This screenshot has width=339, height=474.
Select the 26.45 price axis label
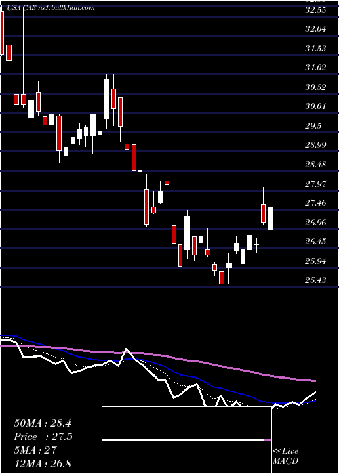pyautogui.click(x=316, y=242)
